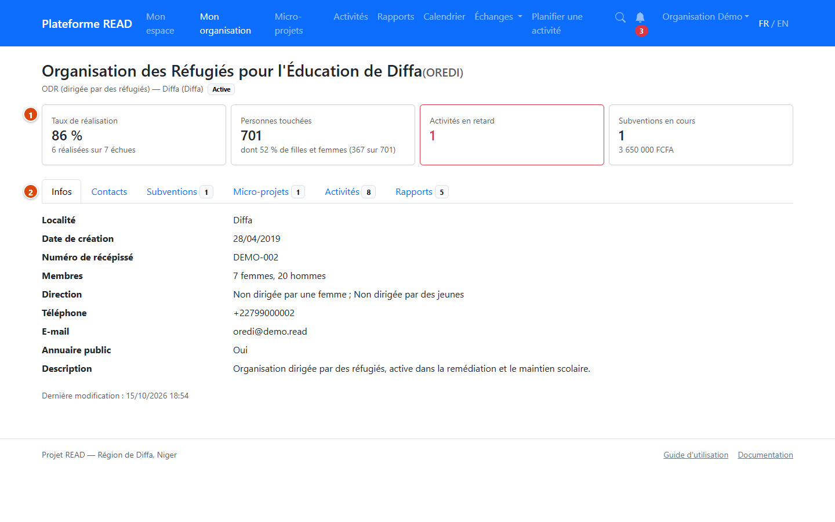Click the organisation title heading
This screenshot has height=522, width=835.
pos(252,71)
